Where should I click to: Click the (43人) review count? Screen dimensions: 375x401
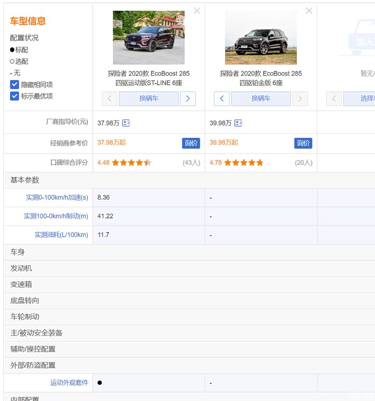(x=191, y=163)
